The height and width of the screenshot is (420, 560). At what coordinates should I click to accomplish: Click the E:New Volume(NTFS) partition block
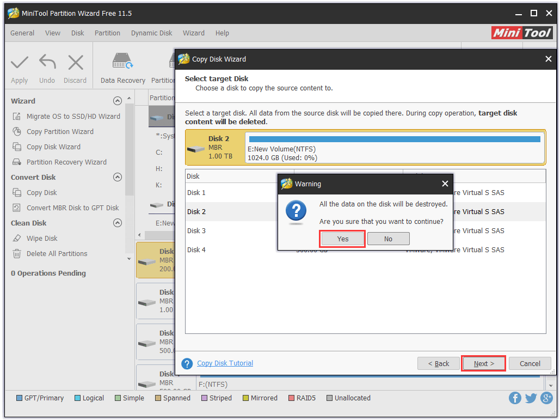[x=395, y=148]
